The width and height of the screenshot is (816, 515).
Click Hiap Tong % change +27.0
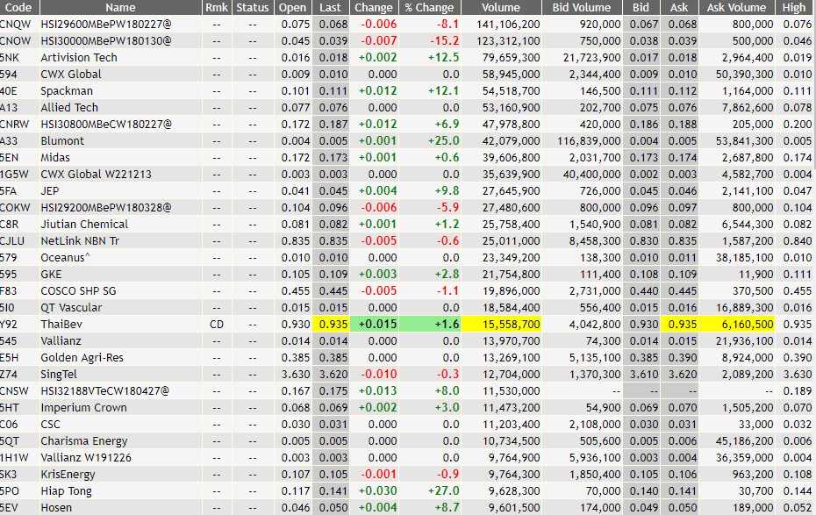click(x=443, y=490)
